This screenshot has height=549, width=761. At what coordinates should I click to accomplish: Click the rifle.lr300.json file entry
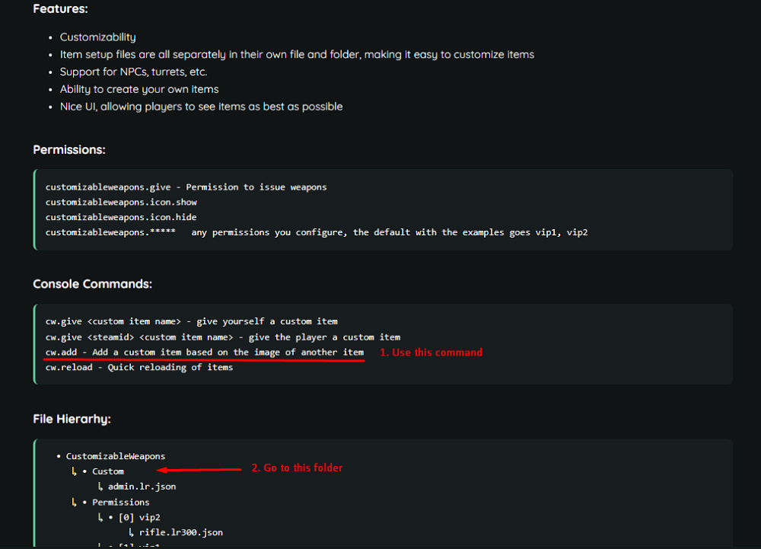pyautogui.click(x=180, y=532)
